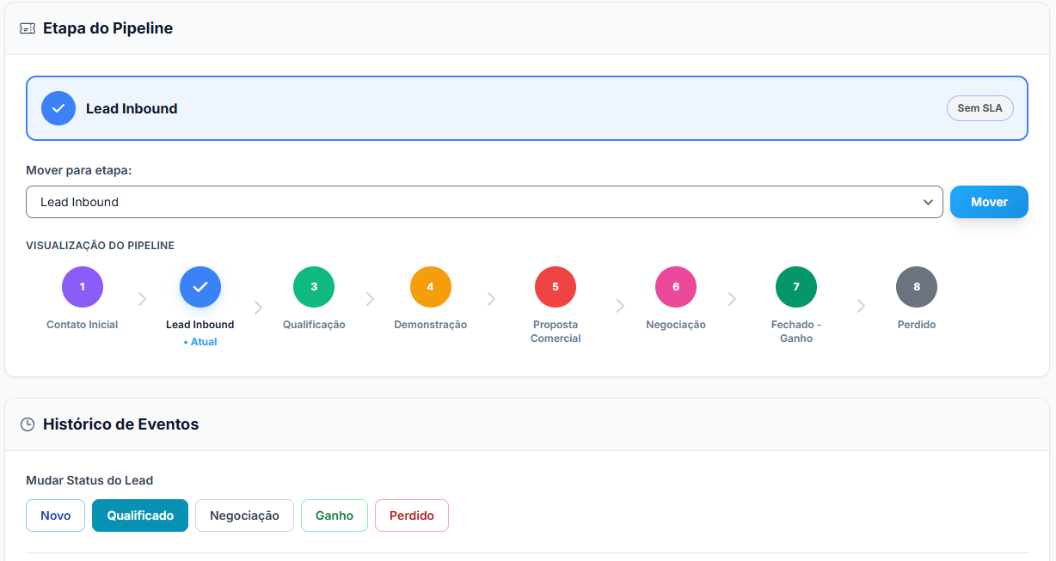Set lead status to Novo

[56, 515]
